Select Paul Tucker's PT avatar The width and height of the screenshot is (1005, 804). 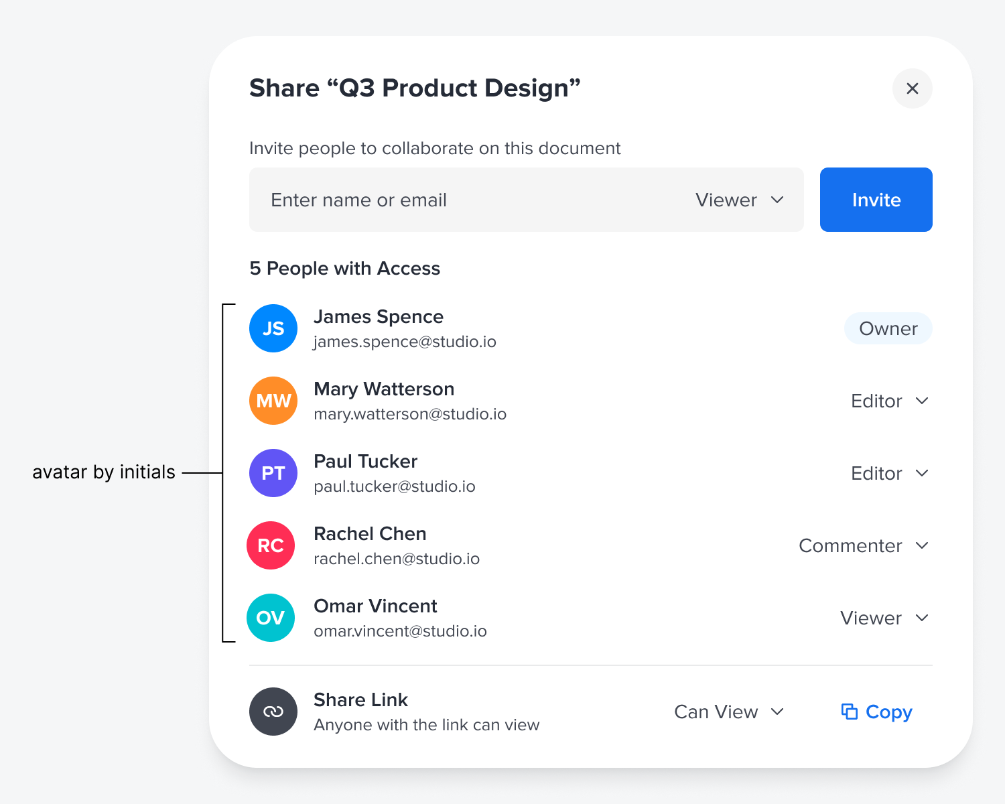(x=273, y=473)
